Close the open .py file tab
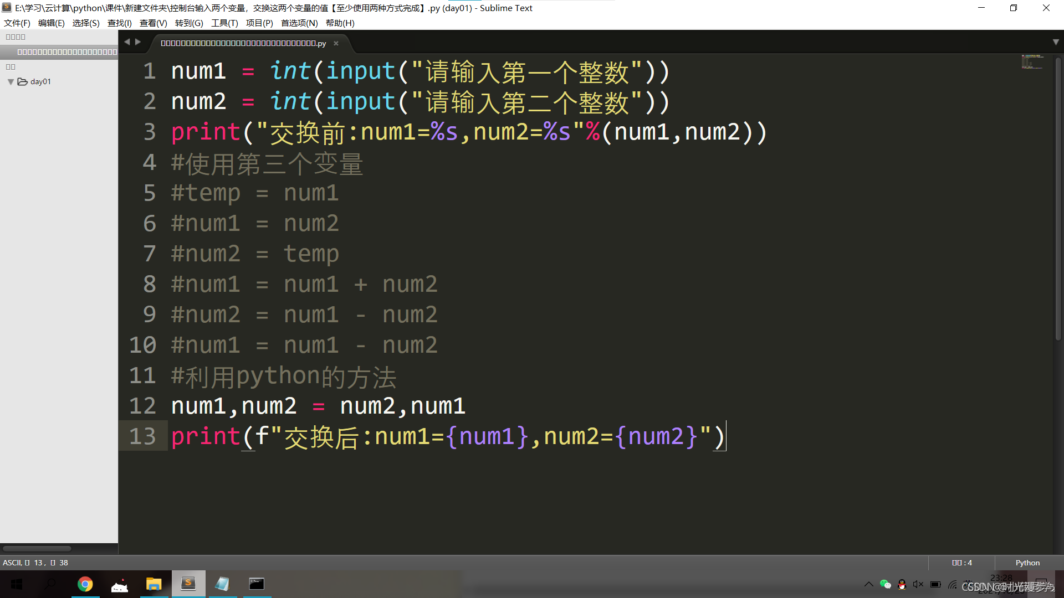The width and height of the screenshot is (1064, 598). (x=336, y=43)
